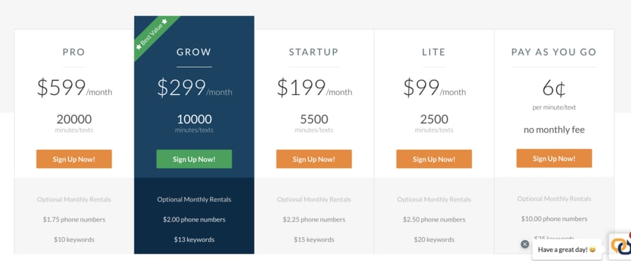Sign up for the Startup plan
This screenshot has height=261, width=631.
click(x=314, y=159)
